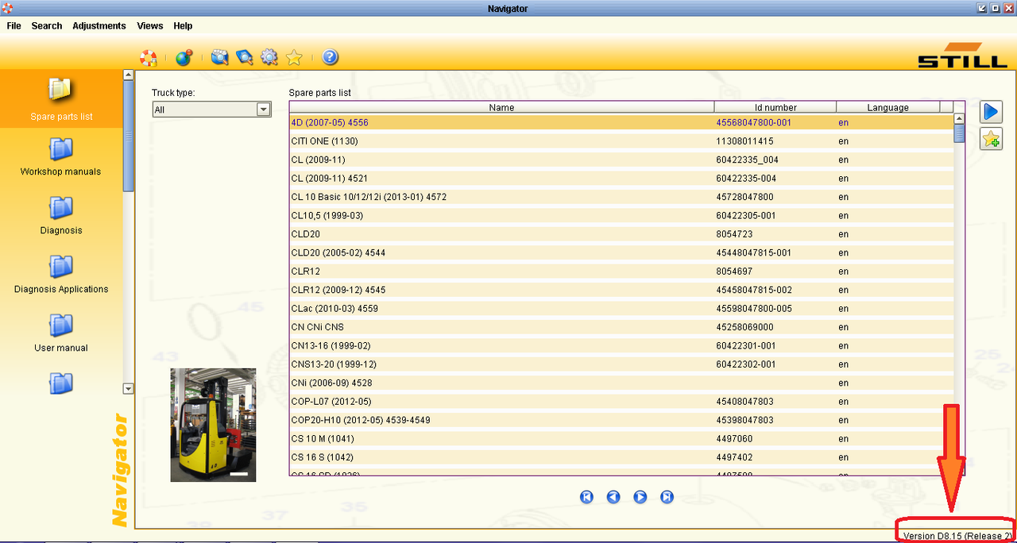Click sidebar scroll down arrow
The width and height of the screenshot is (1017, 543).
coord(129,389)
